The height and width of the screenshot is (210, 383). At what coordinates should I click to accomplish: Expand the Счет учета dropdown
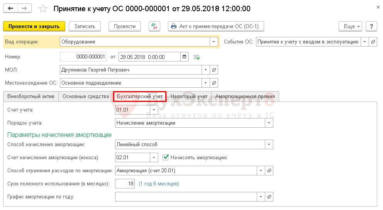tap(154, 110)
